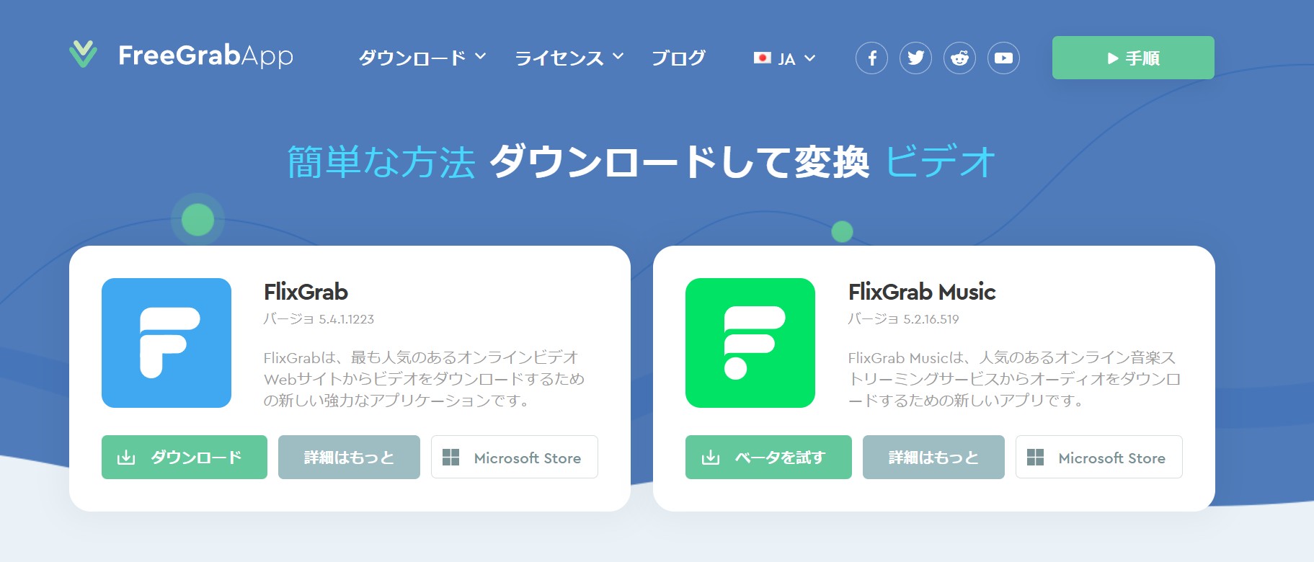Download FlixGrab with ダウンロード button
1314x562 pixels.
(x=185, y=457)
